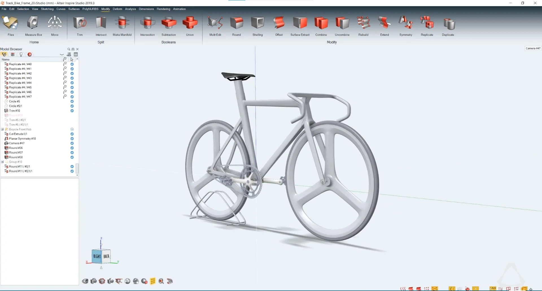Click the eye show/hide icon in the view toolbar
The width and height of the screenshot is (542, 291).
85,281
